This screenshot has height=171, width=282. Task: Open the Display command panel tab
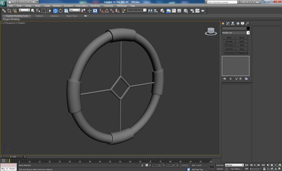(243, 23)
